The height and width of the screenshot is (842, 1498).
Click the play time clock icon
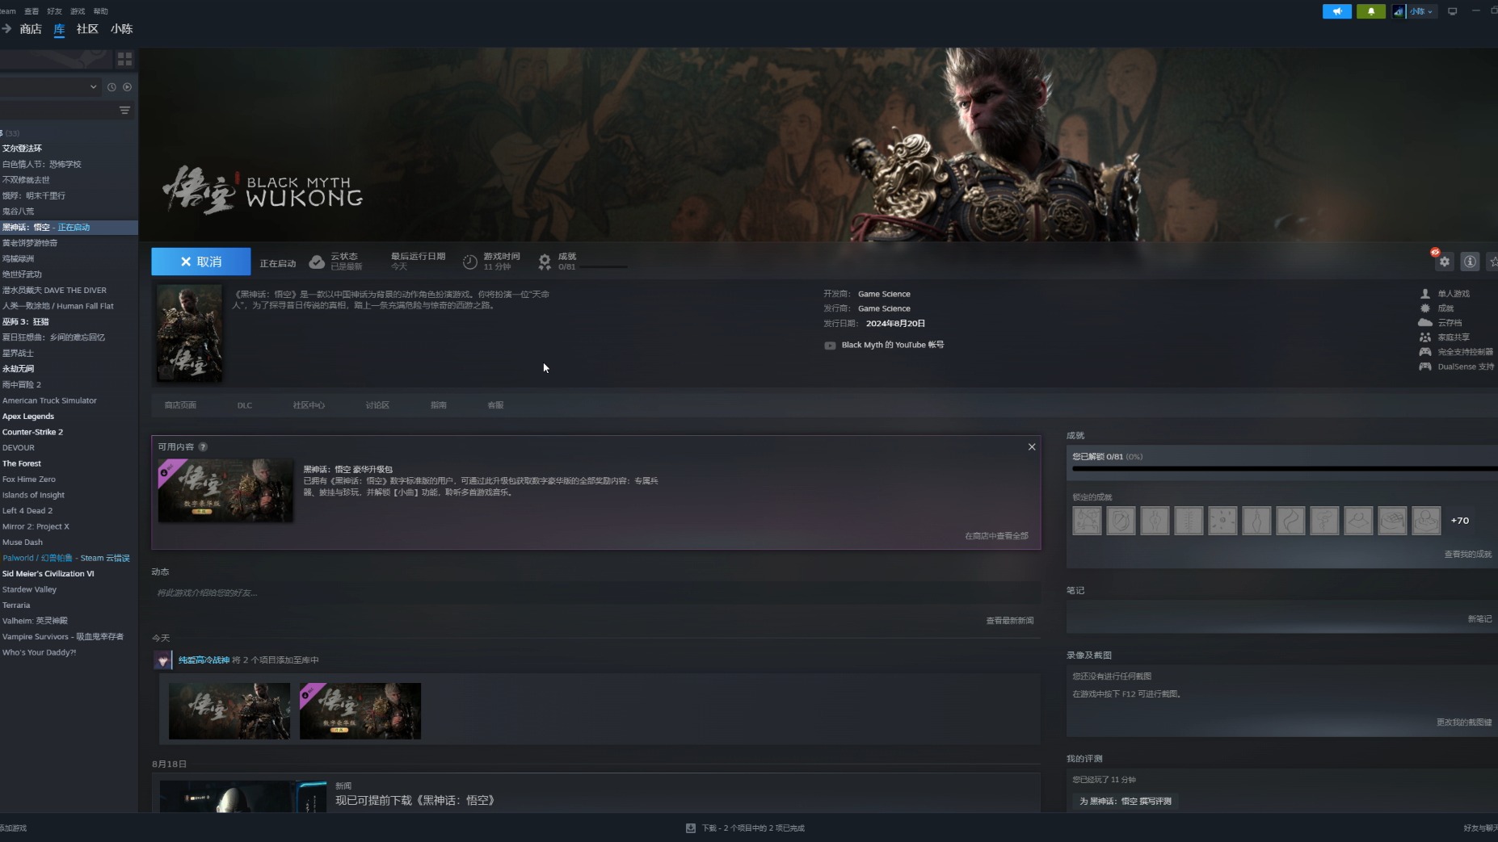click(x=469, y=262)
